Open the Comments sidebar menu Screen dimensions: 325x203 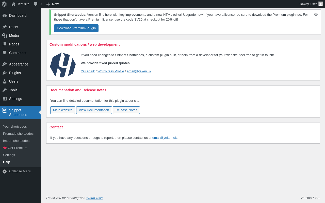20,53
